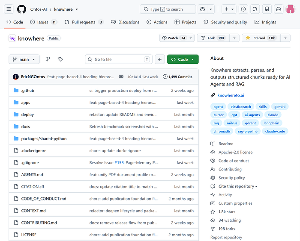
Task: Open the 1,499 Commits history
Action: [177, 77]
